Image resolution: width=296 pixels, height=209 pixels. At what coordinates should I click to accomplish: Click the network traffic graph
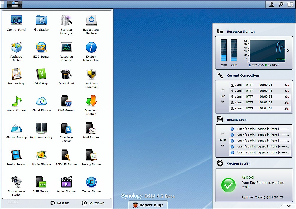pos(267,51)
